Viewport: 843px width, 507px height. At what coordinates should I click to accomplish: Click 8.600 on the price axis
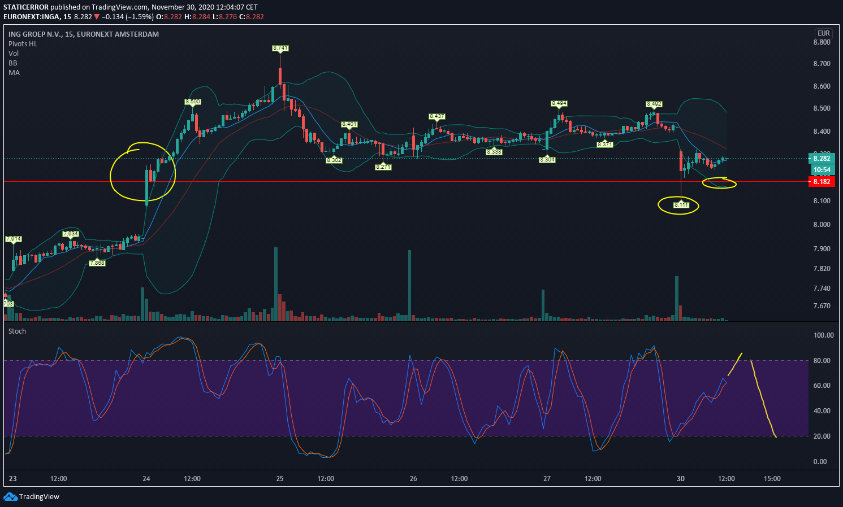coord(822,86)
